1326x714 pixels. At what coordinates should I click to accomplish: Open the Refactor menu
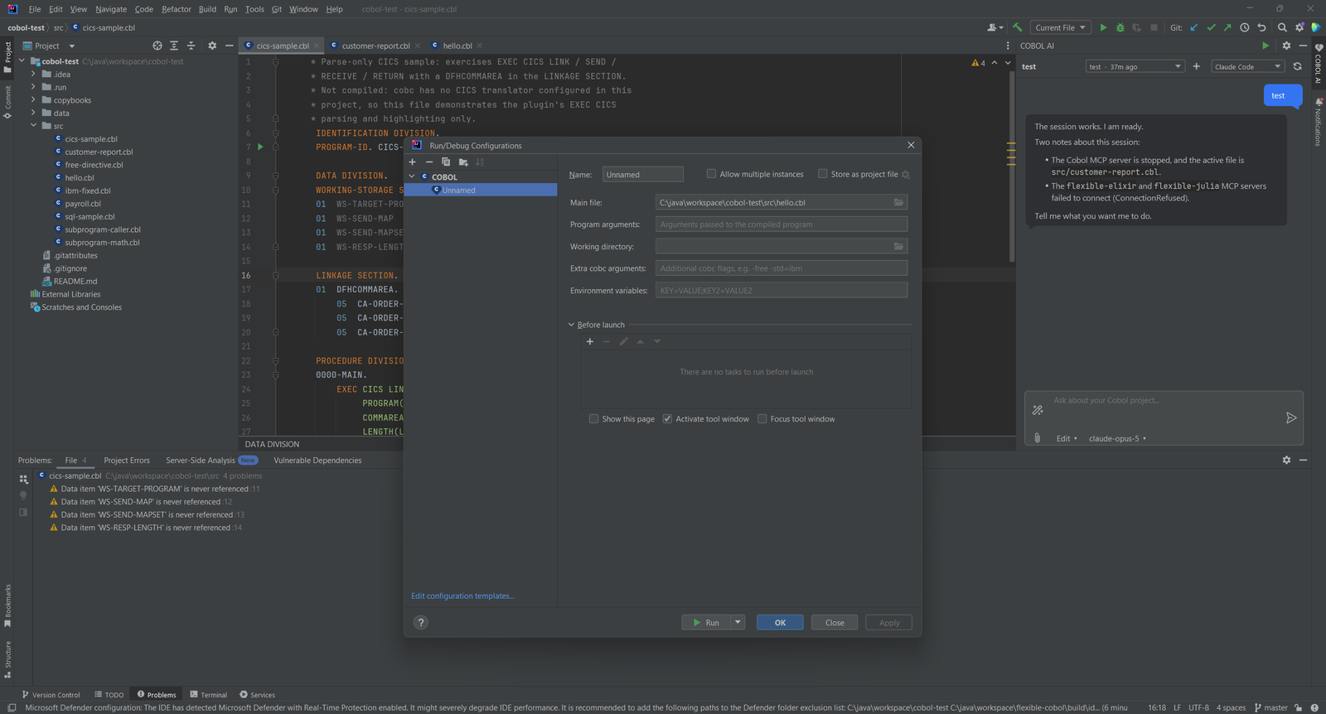click(177, 9)
